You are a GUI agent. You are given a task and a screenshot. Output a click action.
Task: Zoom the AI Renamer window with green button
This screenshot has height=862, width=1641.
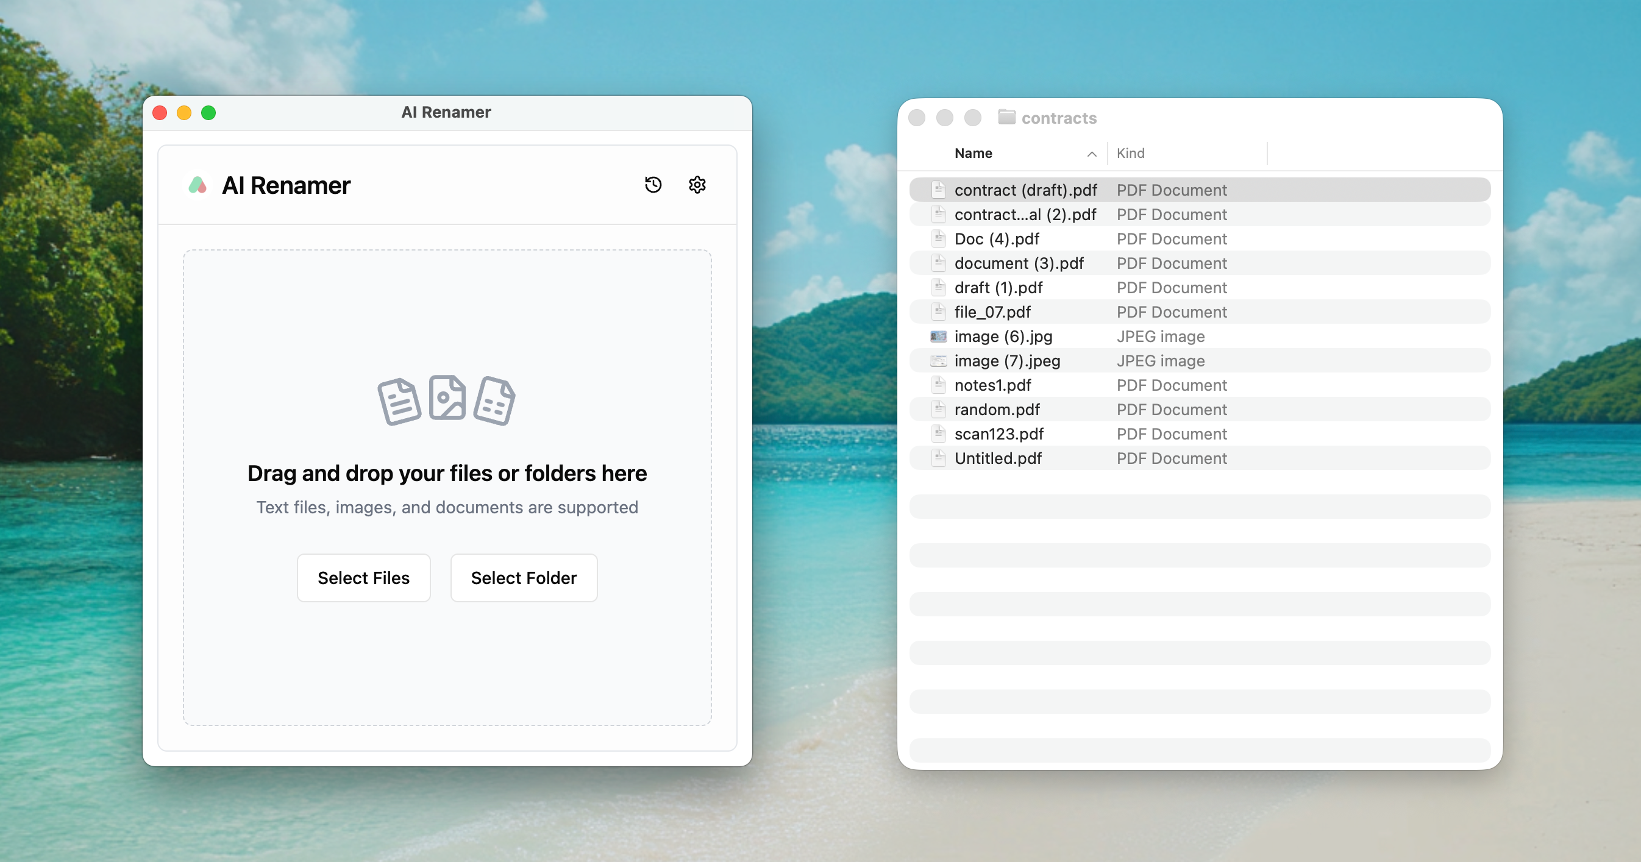click(x=208, y=113)
